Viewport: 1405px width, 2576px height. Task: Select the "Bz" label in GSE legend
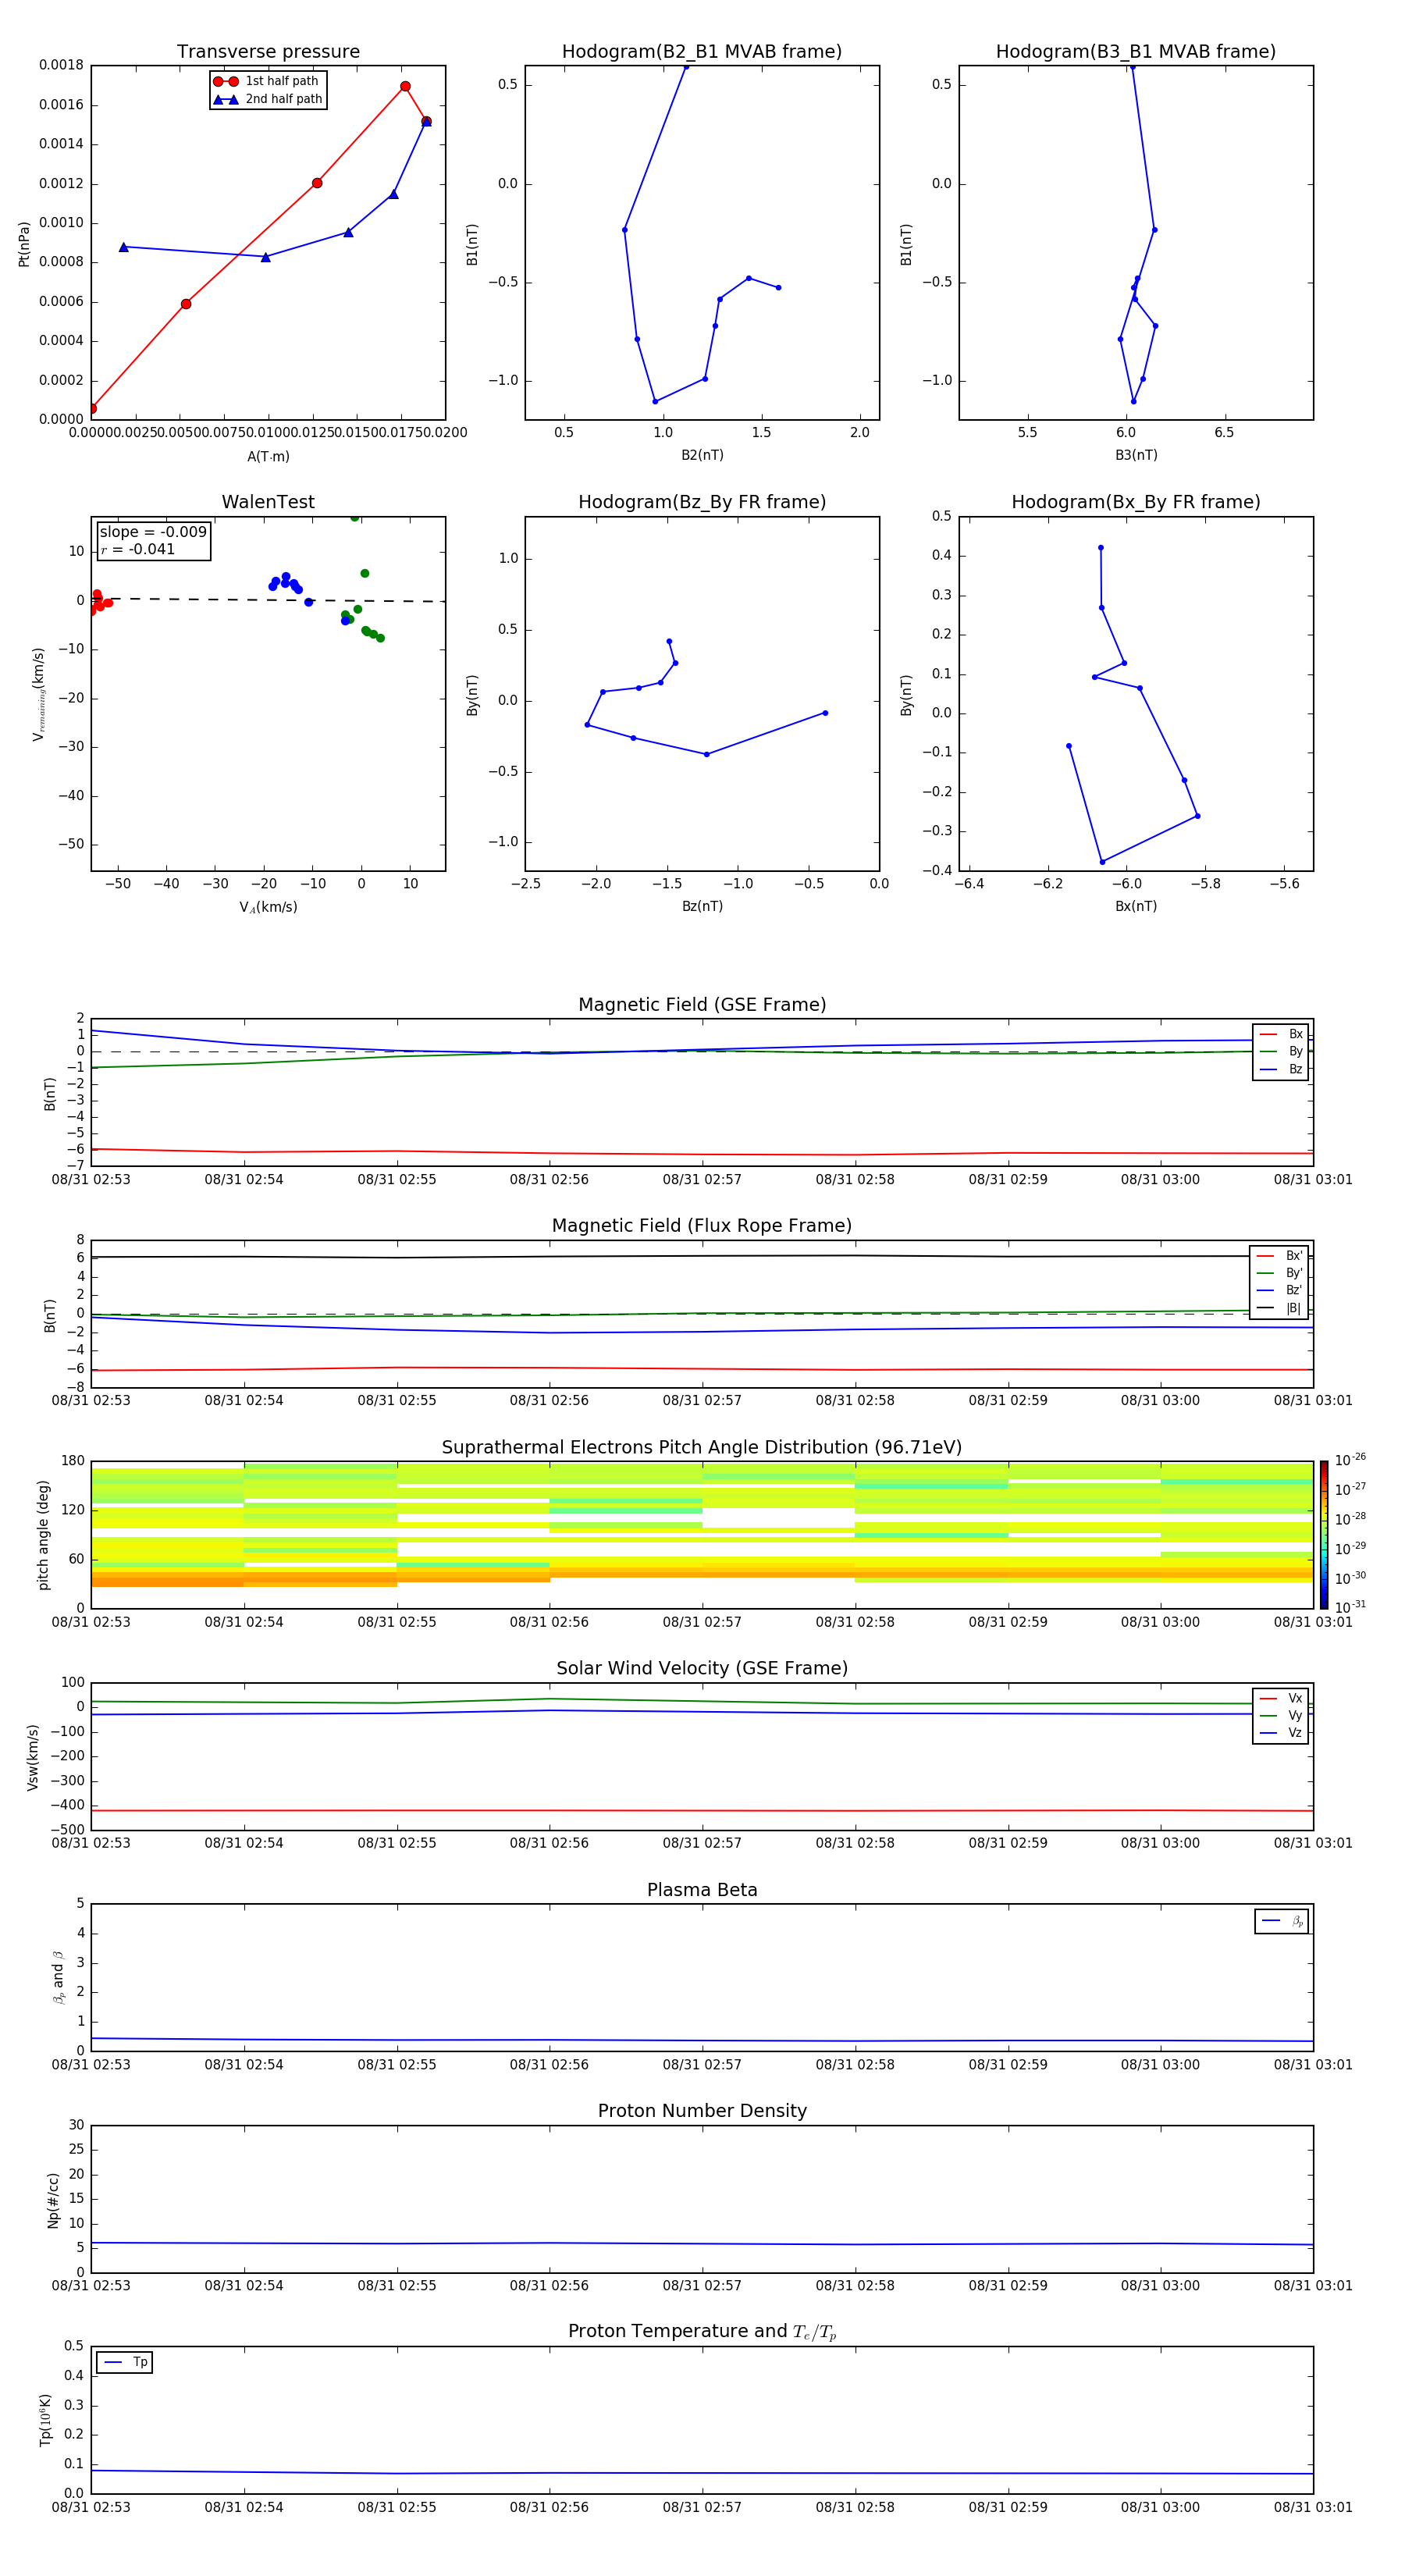click(x=1295, y=1069)
